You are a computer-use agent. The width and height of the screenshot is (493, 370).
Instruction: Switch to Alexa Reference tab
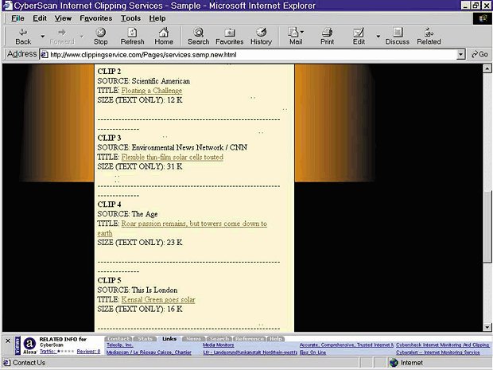(250, 339)
